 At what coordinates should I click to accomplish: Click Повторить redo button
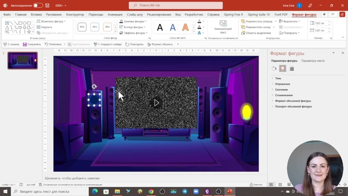tap(134, 44)
